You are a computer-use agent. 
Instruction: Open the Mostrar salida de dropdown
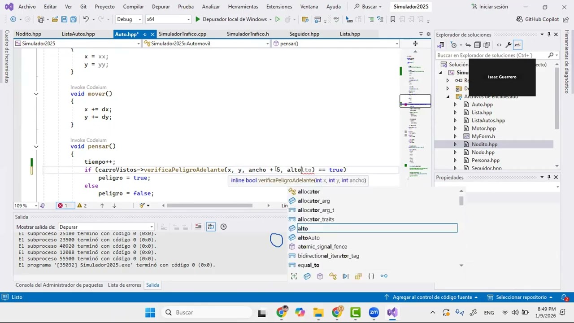(106, 227)
